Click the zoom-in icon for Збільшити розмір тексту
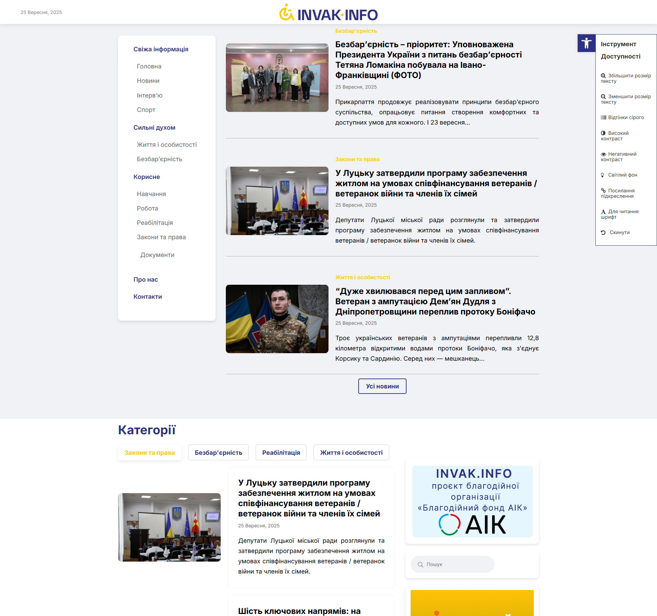 (x=603, y=76)
